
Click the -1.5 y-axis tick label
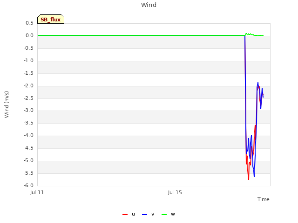pyautogui.click(x=28, y=73)
